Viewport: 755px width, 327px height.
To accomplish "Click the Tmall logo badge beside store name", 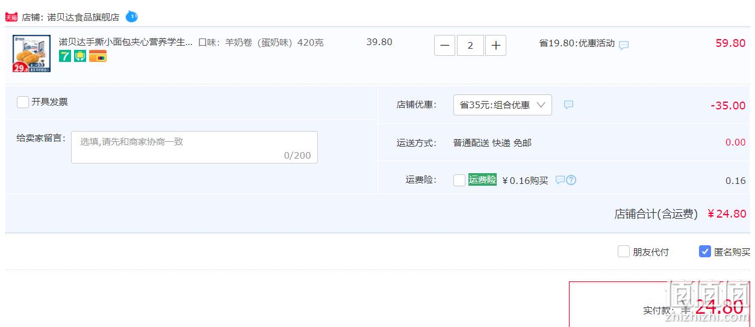I will pyautogui.click(x=11, y=17).
